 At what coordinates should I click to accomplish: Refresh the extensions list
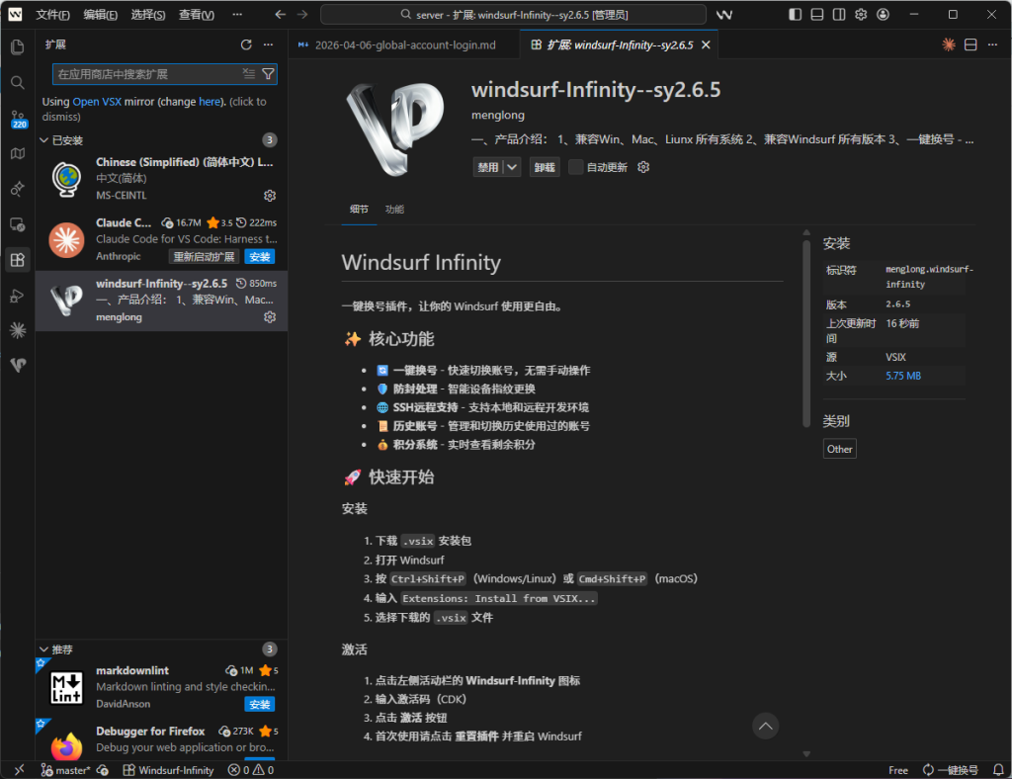246,44
